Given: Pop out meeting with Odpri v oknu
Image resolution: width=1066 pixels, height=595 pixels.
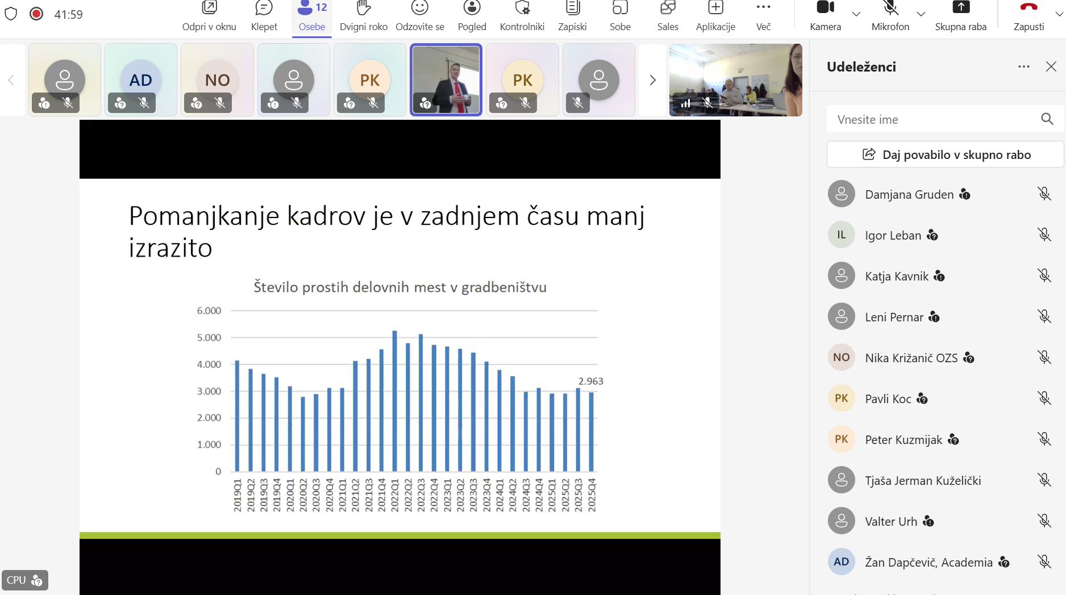Looking at the screenshot, I should tap(209, 16).
